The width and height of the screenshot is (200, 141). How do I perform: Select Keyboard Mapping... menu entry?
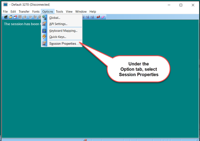63,31
